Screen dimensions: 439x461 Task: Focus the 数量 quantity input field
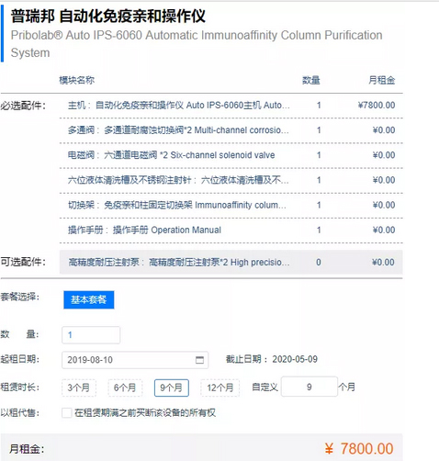[x=91, y=335]
